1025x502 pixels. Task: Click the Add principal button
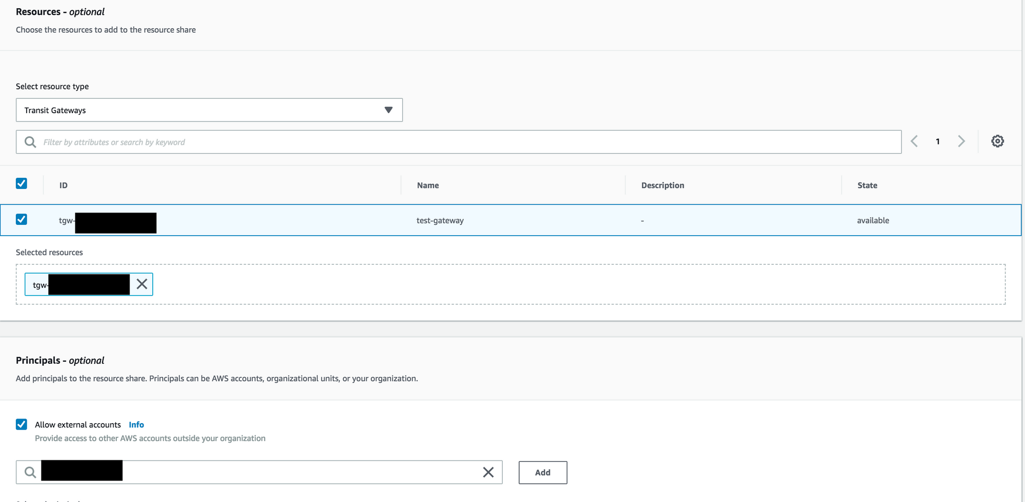click(x=543, y=472)
